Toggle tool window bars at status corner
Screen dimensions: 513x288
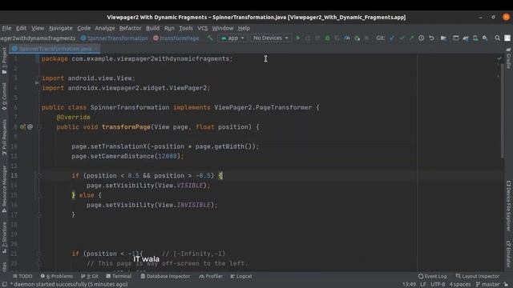click(4, 285)
